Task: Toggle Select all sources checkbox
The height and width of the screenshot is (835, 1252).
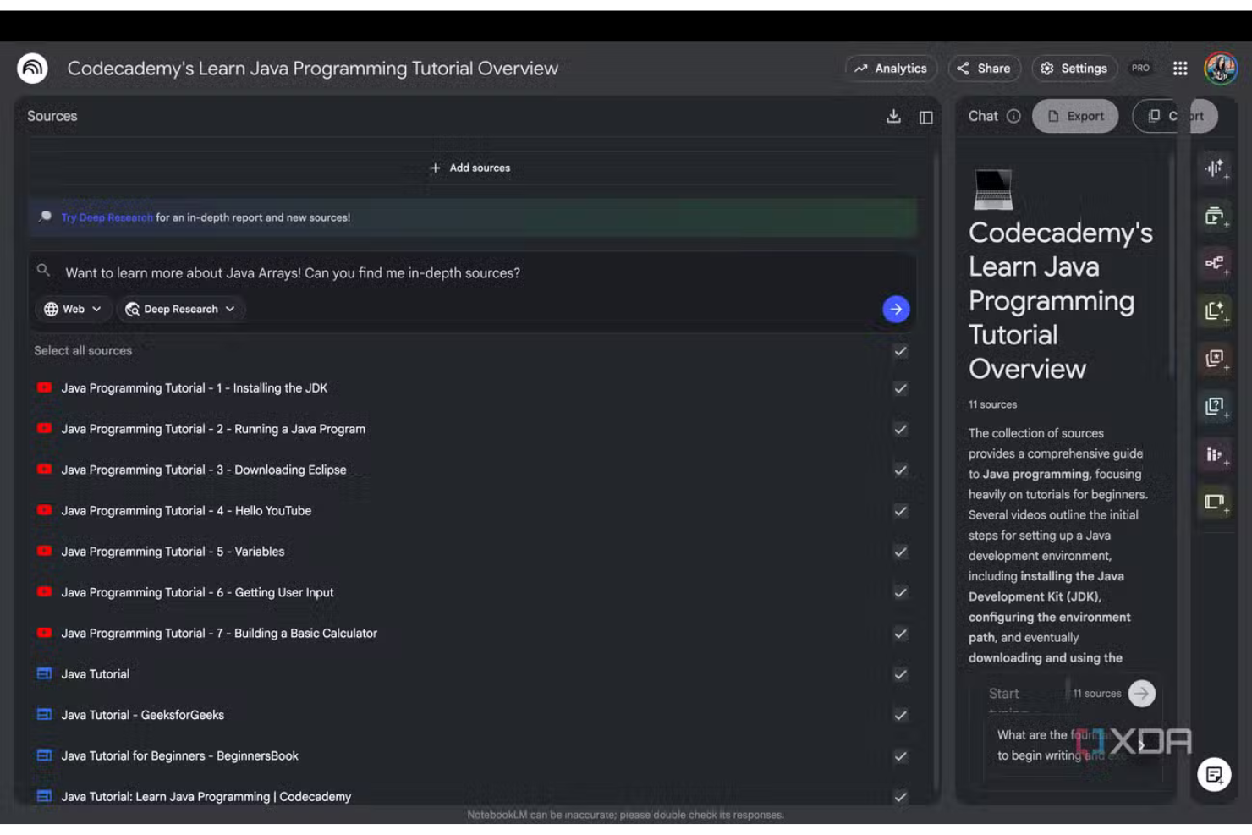Action: point(899,351)
